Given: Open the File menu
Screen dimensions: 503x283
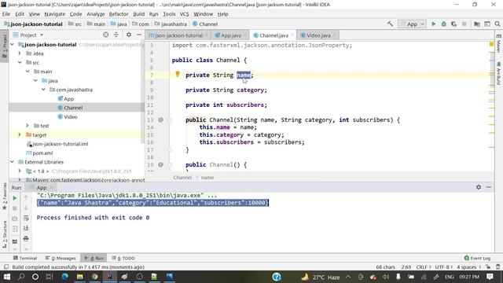Looking at the screenshot, I should pos(6,14).
